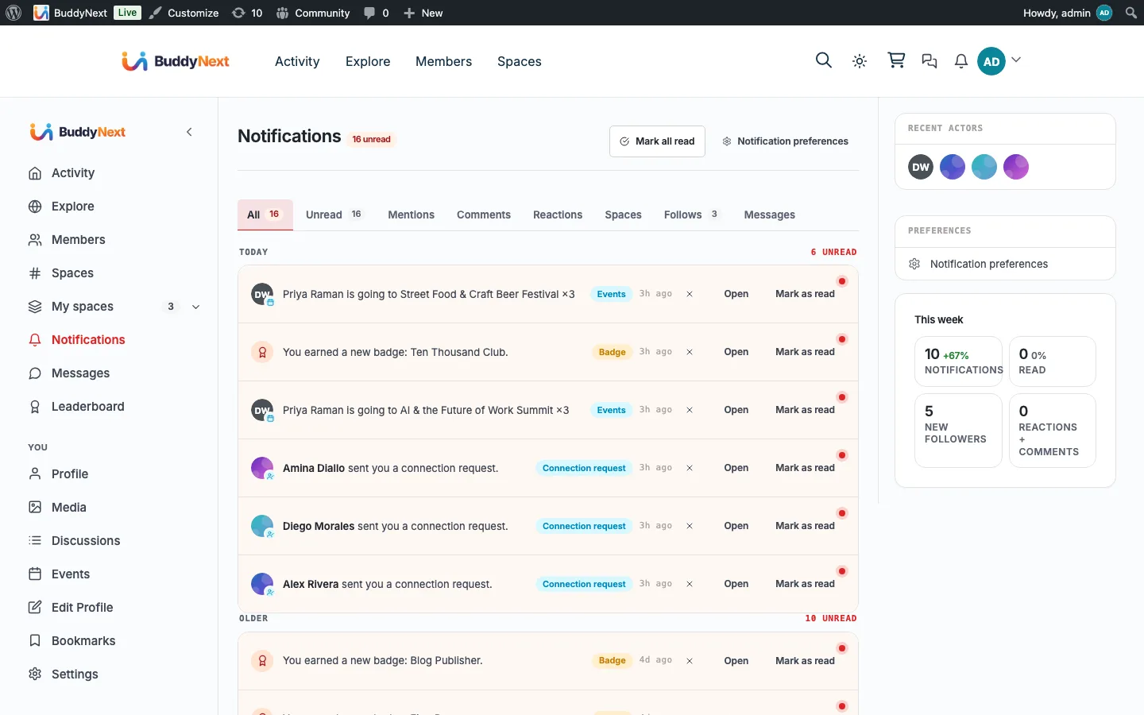1144x715 pixels.
Task: Mark Diego Morales notification as read
Action: [x=805, y=526]
